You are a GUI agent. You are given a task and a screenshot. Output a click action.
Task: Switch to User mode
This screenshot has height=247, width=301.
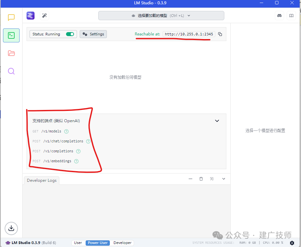click(x=78, y=243)
